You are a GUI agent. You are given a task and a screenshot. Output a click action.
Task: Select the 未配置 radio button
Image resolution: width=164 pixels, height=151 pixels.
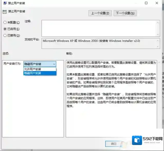(x=5, y=23)
